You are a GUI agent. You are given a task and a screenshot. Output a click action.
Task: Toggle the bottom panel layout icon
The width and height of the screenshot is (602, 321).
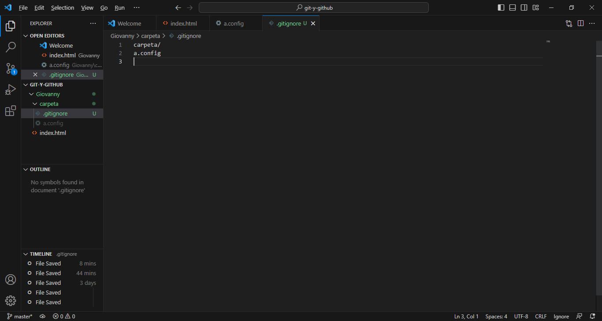pyautogui.click(x=513, y=7)
